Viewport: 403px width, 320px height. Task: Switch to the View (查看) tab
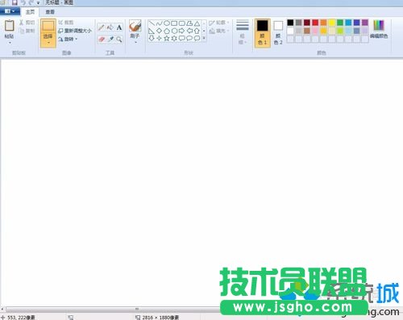(50, 12)
